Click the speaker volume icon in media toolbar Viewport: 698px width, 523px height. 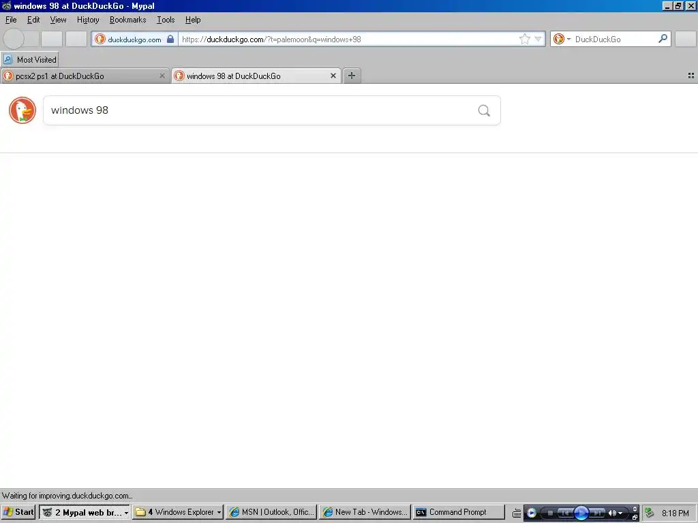click(x=612, y=513)
